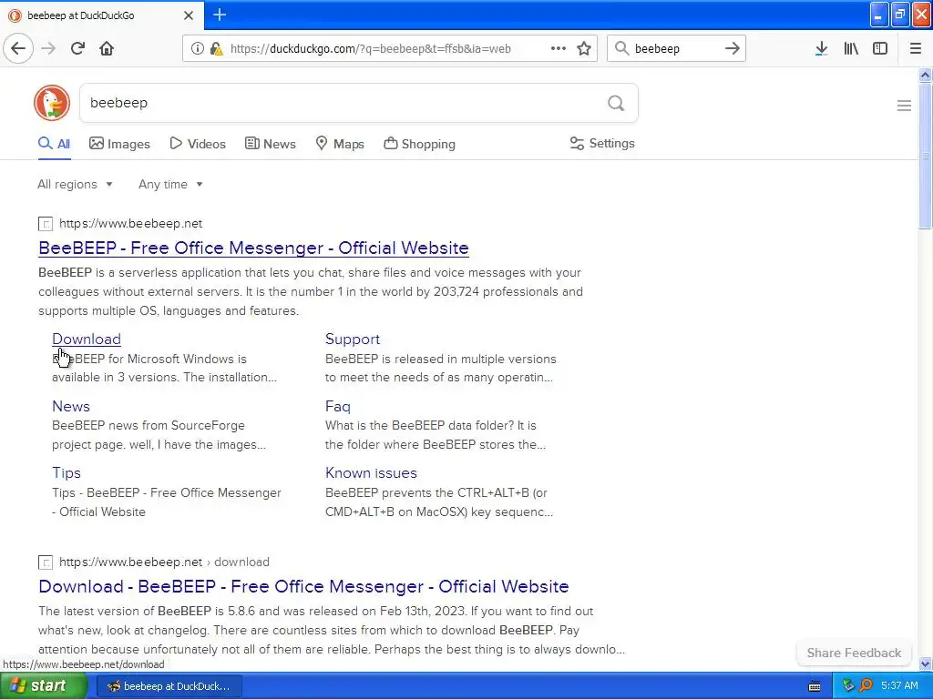
Task: Close the beebeep at DuckDuckGo tab
Action: coord(189,15)
